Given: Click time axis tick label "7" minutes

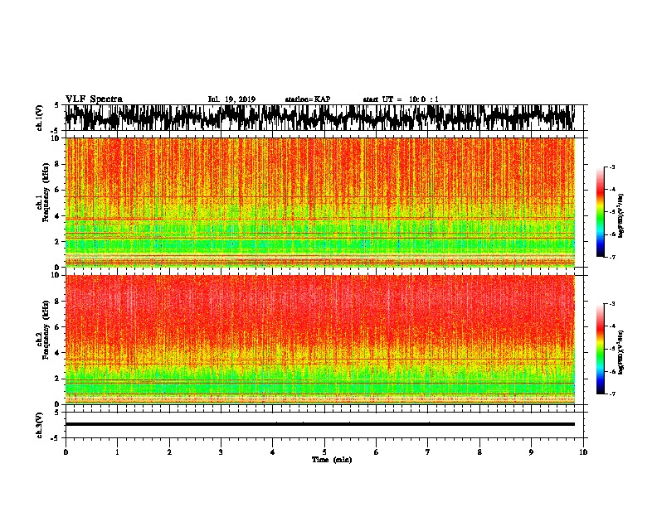Looking at the screenshot, I should pyautogui.click(x=428, y=451).
